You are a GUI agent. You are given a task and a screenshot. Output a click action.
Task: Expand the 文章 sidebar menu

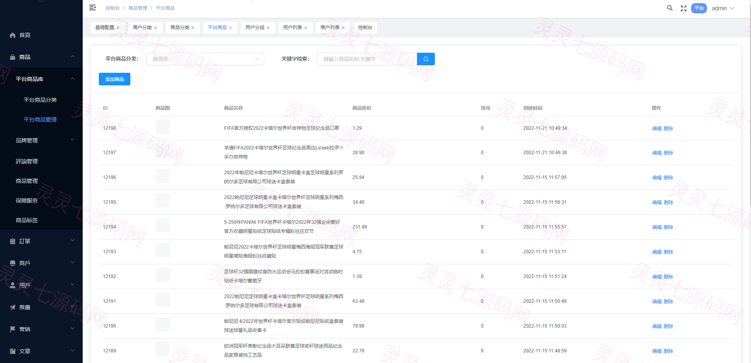pyautogui.click(x=41, y=351)
